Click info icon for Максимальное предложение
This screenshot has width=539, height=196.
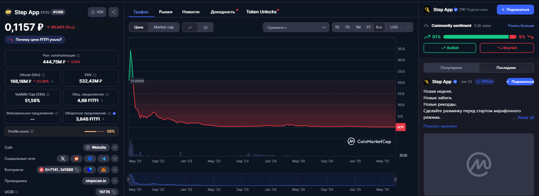[x=57, y=113]
